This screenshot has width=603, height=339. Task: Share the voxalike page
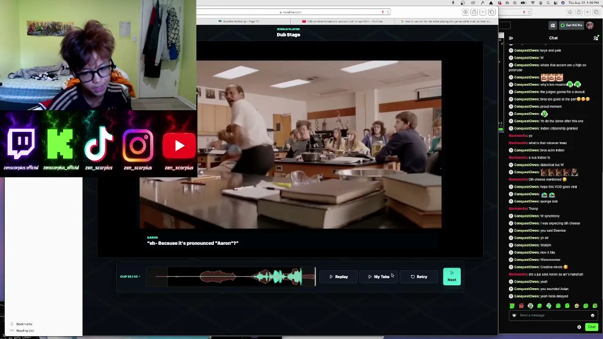(x=474, y=12)
